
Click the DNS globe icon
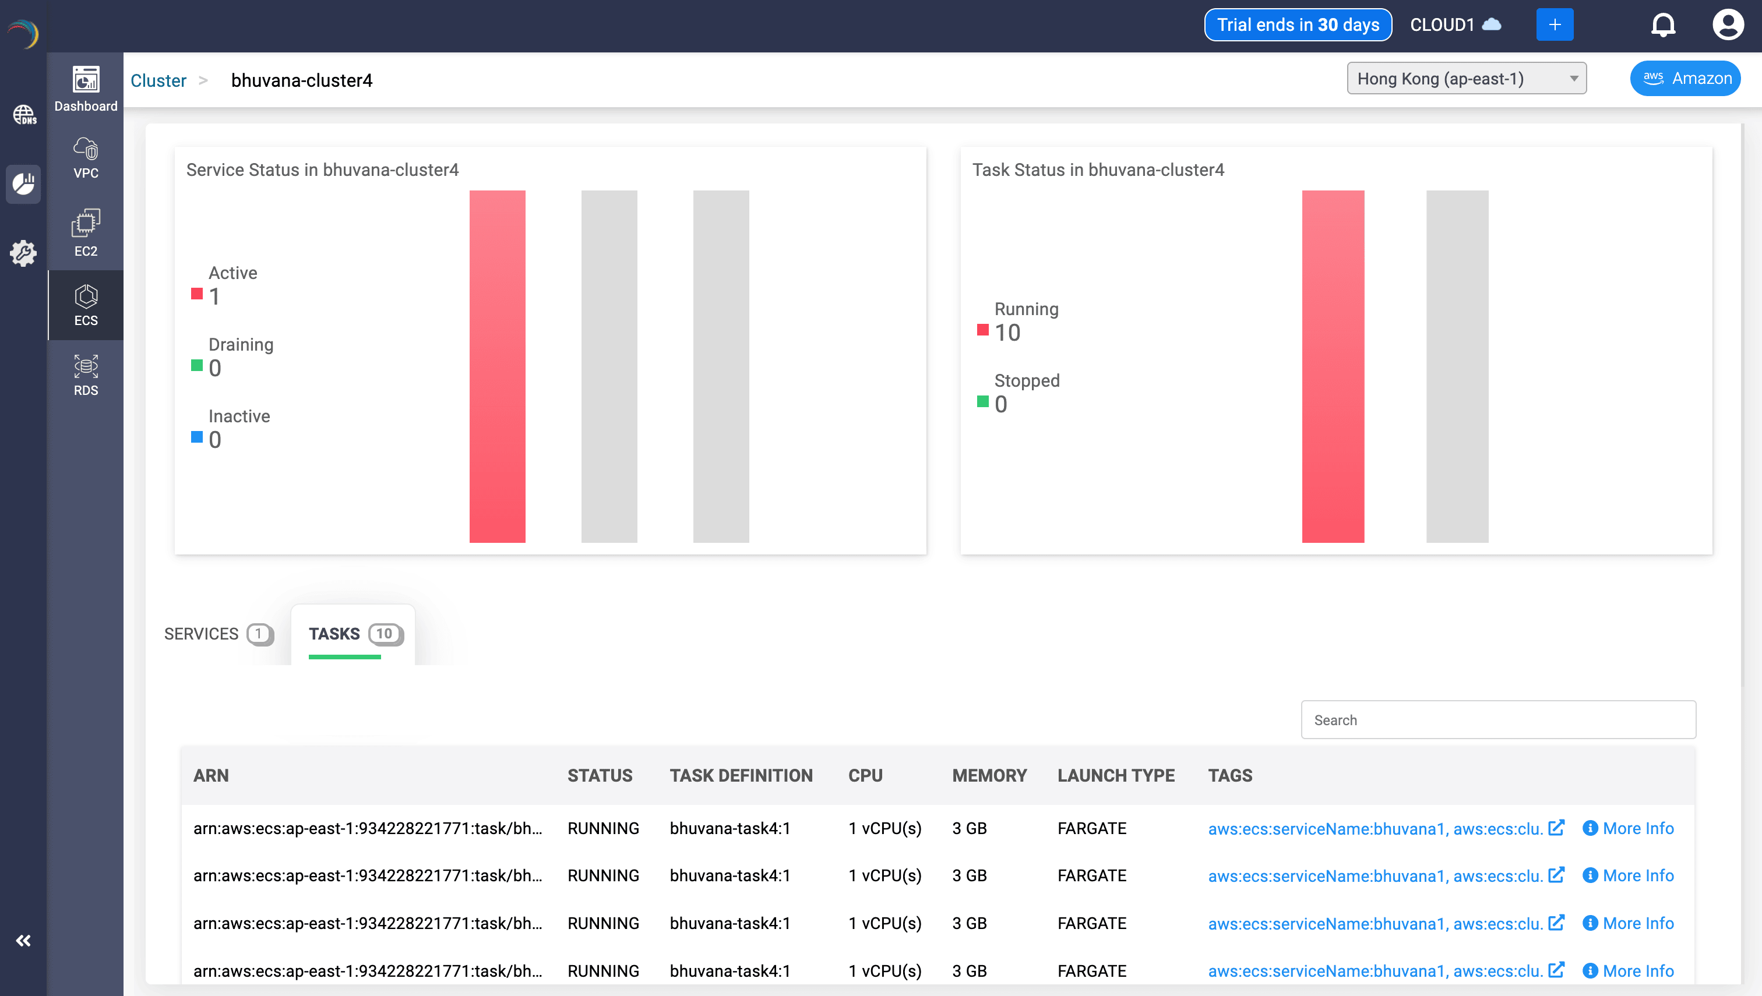coord(24,114)
